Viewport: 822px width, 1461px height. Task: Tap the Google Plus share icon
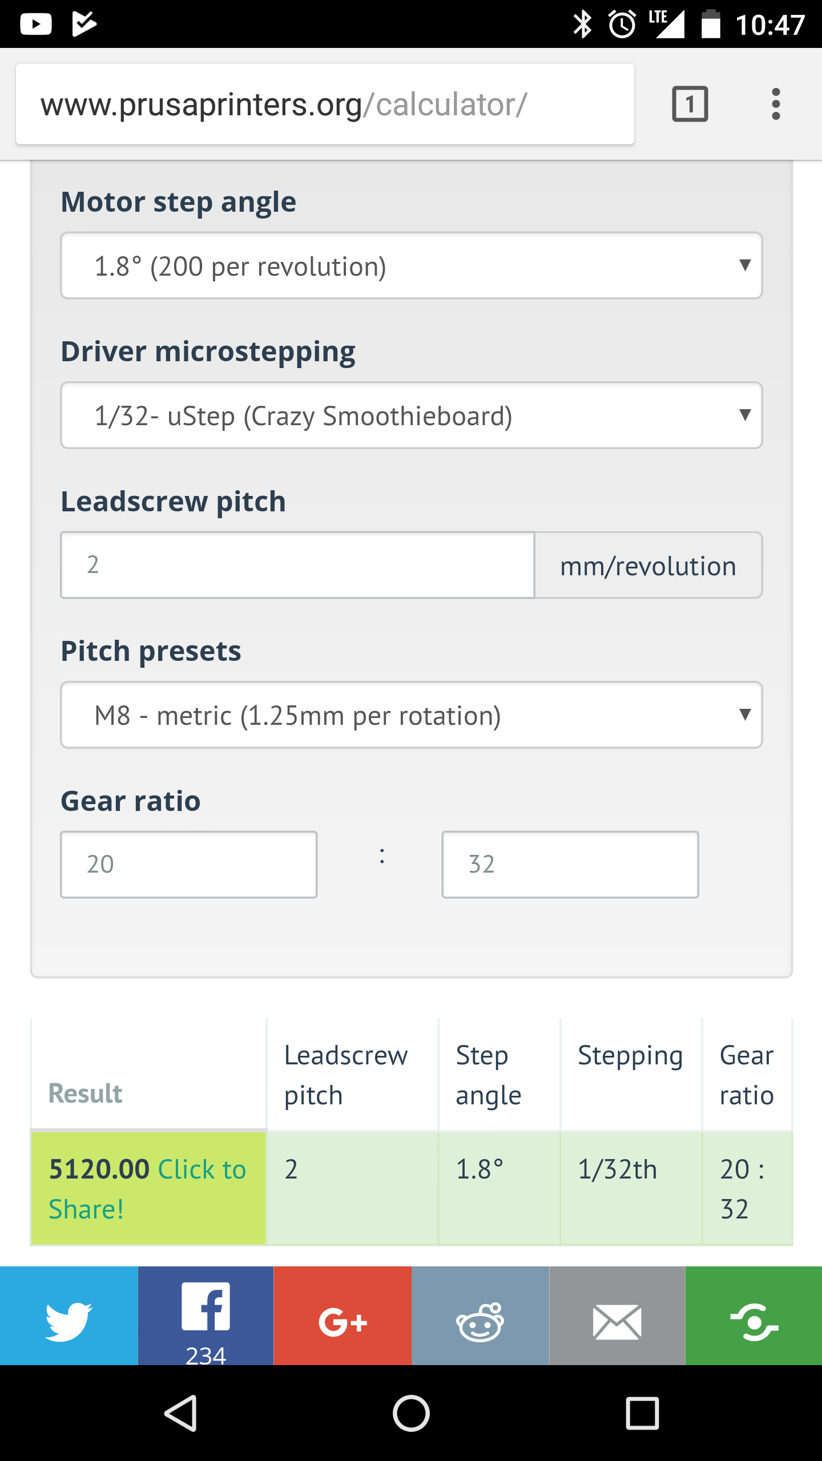point(342,1315)
